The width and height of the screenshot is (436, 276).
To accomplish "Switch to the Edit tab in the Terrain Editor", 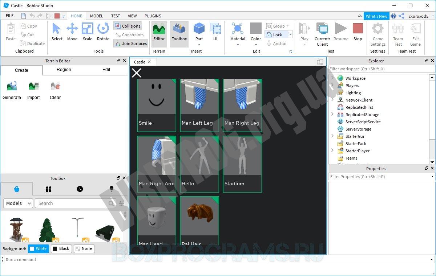I will [106, 70].
